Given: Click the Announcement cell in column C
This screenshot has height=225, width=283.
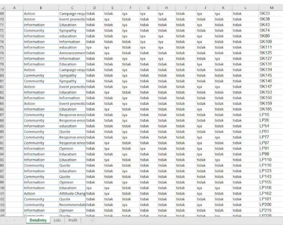Looking at the screenshot, I should coord(72,53).
